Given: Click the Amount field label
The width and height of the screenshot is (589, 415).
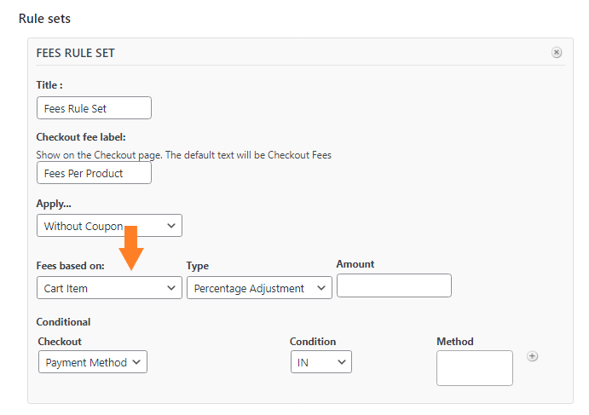Looking at the screenshot, I should (355, 264).
